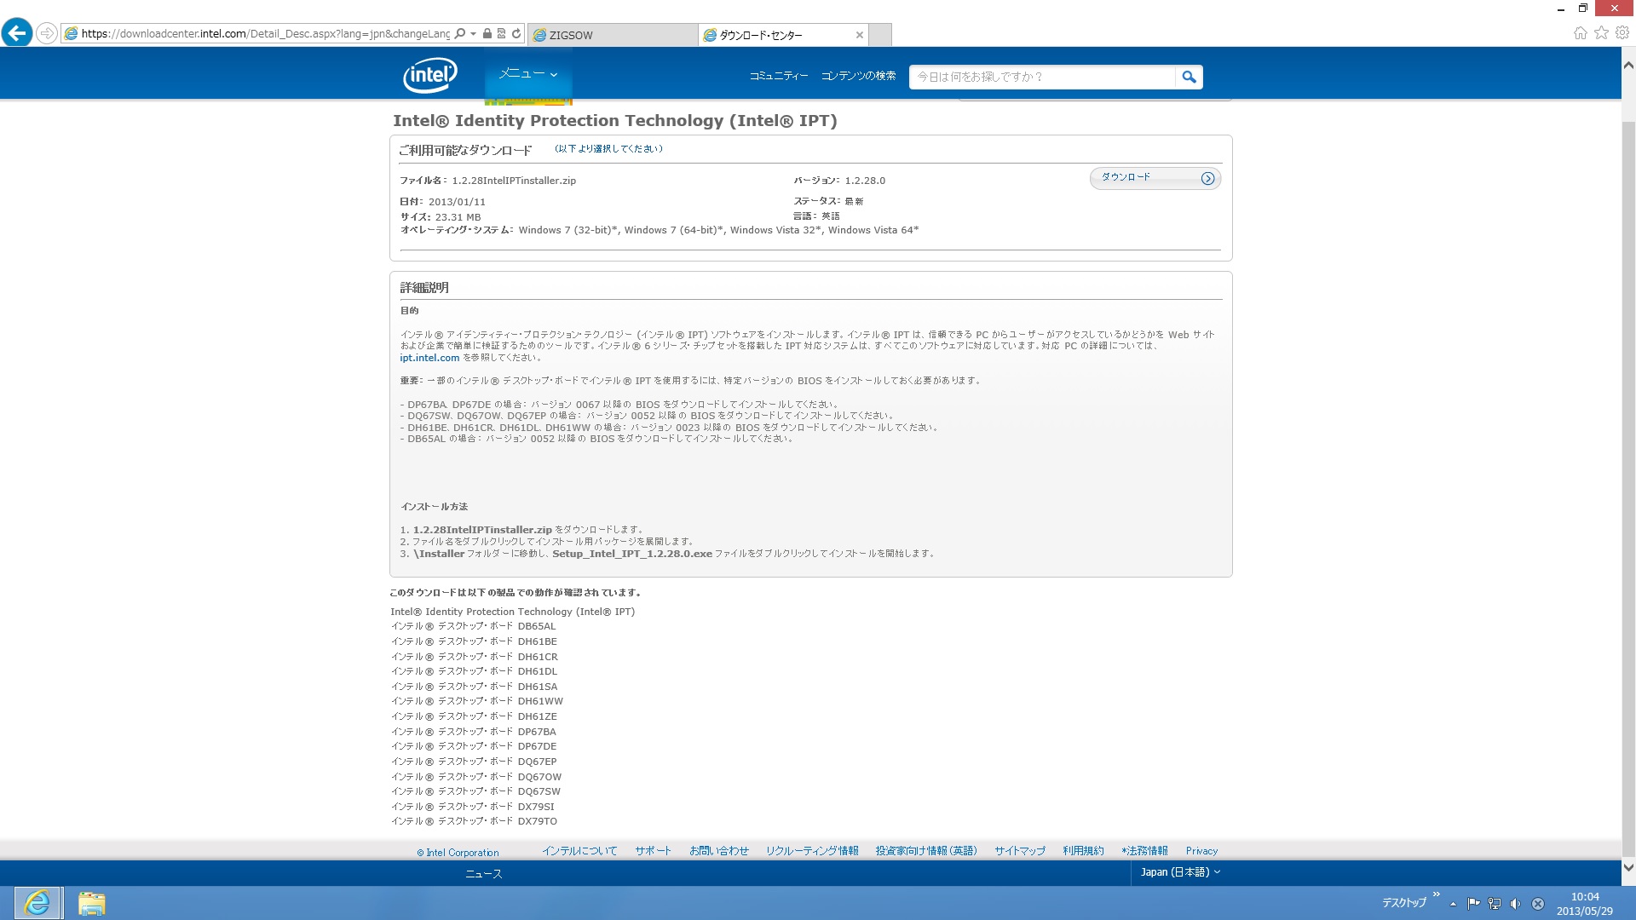Expand the address bar search dropdown arrow
Screen dimensions: 1636x920
[x=473, y=34]
